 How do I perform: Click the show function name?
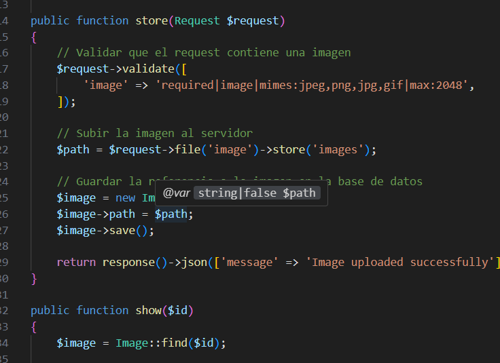[x=148, y=310]
